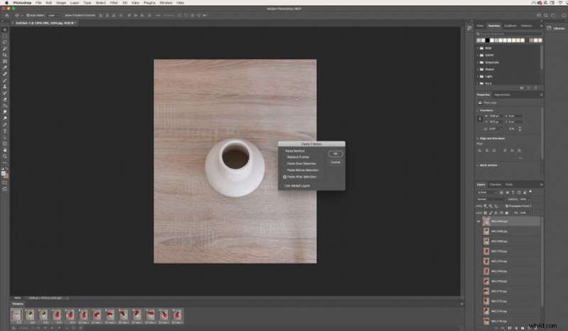Toggle Show Transform Controls checkbox

63,16
